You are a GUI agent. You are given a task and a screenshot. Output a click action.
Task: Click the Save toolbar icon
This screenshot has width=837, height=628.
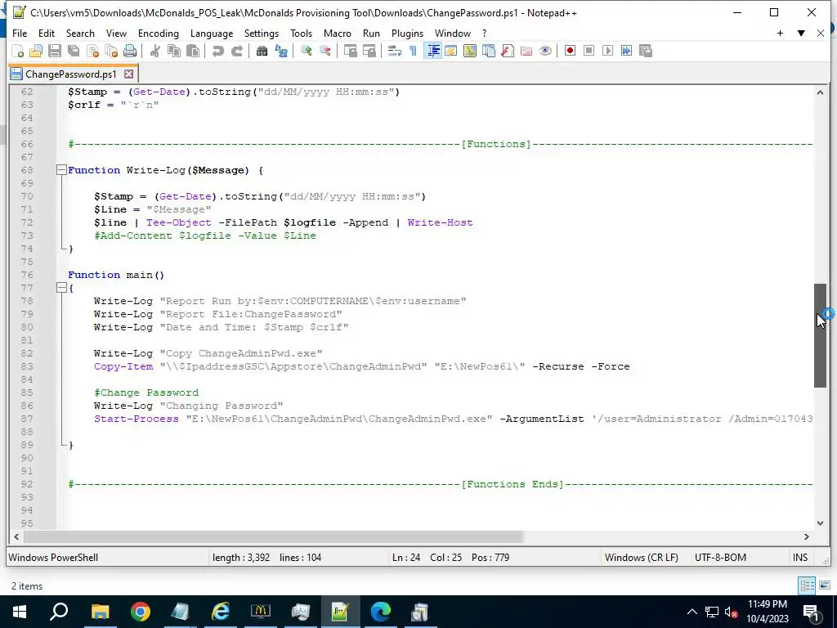pos(55,51)
